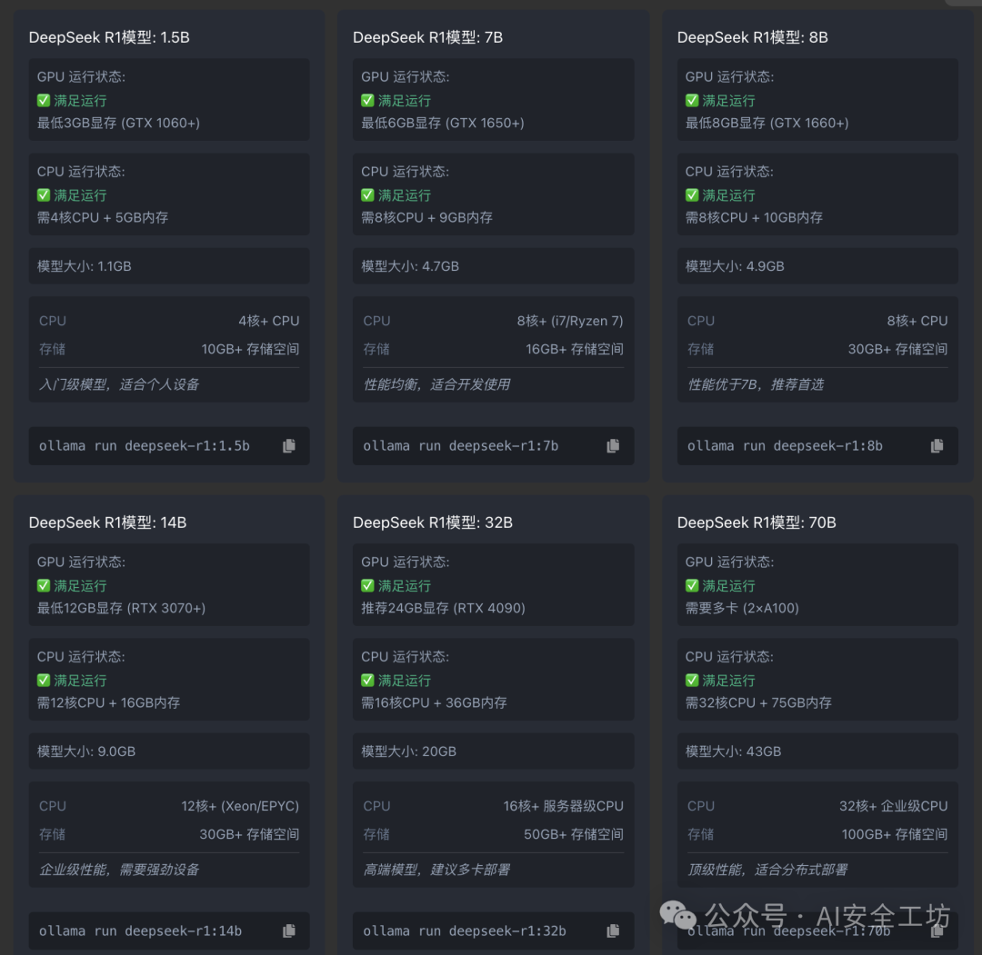This screenshot has width=982, height=955.
Task: Copy the deepseek-r1:8b ollama command
Action: pos(937,445)
